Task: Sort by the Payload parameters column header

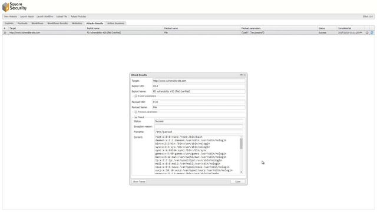Action: (279, 28)
